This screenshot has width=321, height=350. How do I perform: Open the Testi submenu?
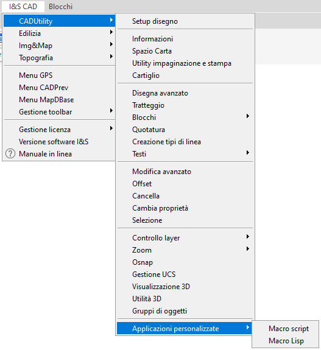185,154
